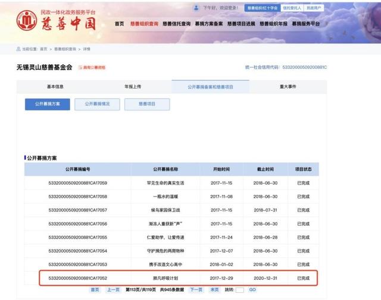
Task: Click record number ending in CA17058
Action: point(78,197)
